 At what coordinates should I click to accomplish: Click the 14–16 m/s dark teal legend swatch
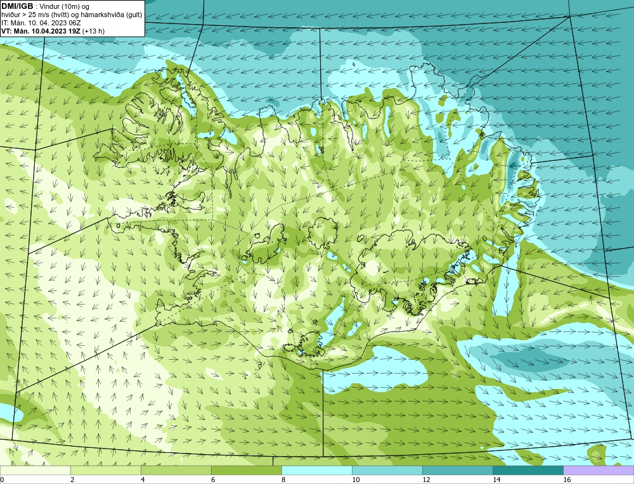pos(527,470)
